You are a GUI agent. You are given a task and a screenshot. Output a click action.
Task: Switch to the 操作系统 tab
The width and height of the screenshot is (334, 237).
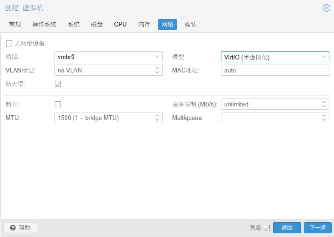point(44,24)
